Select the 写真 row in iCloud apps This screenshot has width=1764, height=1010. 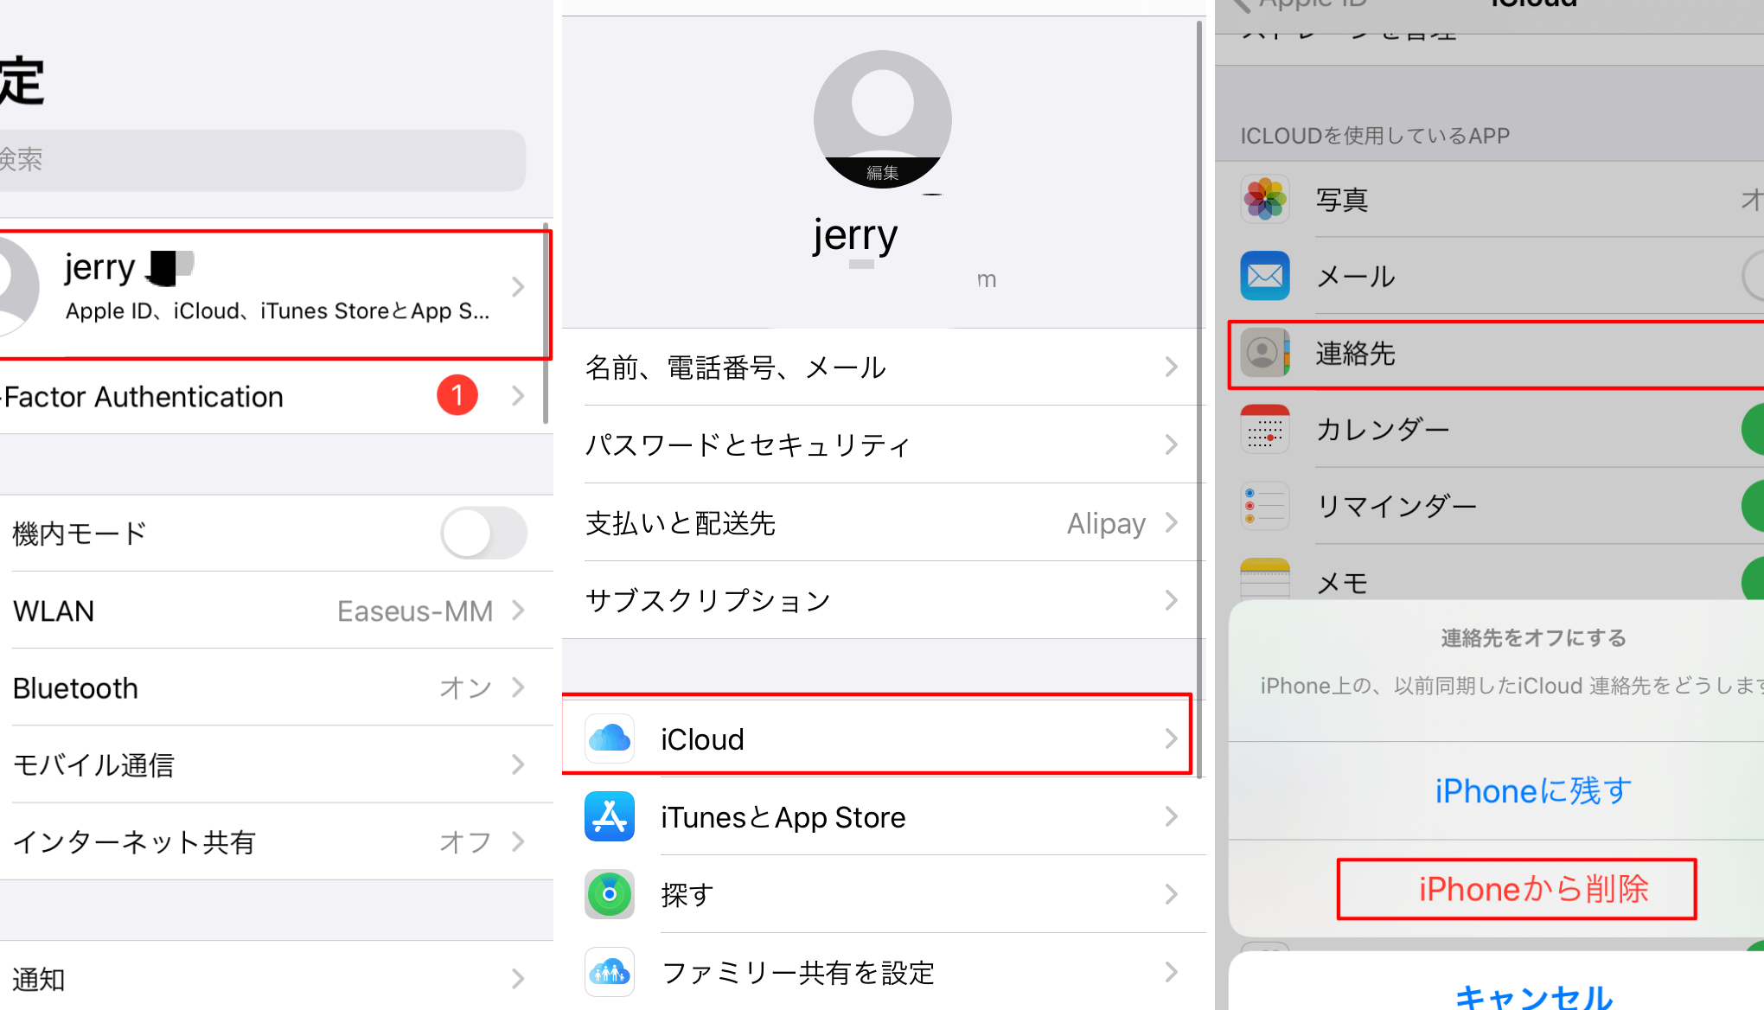pyautogui.click(x=1489, y=200)
